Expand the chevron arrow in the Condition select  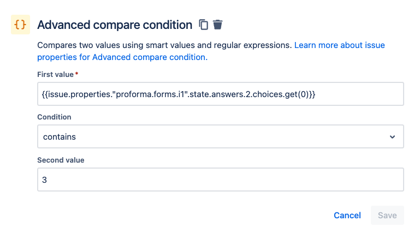[x=392, y=137]
